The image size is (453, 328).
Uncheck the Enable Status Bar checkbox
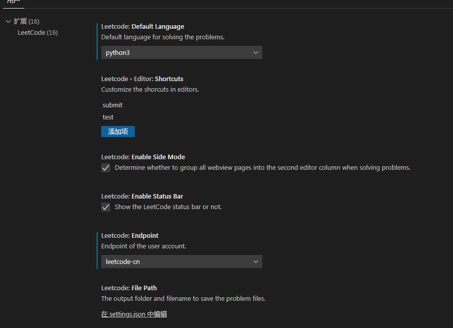[x=106, y=207]
